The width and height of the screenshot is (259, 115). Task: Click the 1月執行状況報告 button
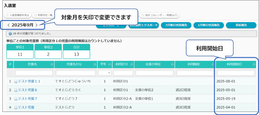208,25
